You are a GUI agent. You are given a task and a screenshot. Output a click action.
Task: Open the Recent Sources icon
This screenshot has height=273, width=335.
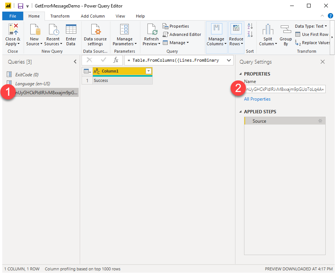click(x=54, y=29)
